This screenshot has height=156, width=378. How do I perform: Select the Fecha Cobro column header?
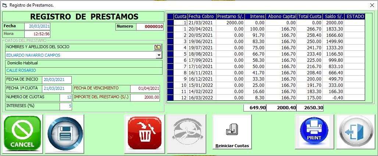pos(201,17)
